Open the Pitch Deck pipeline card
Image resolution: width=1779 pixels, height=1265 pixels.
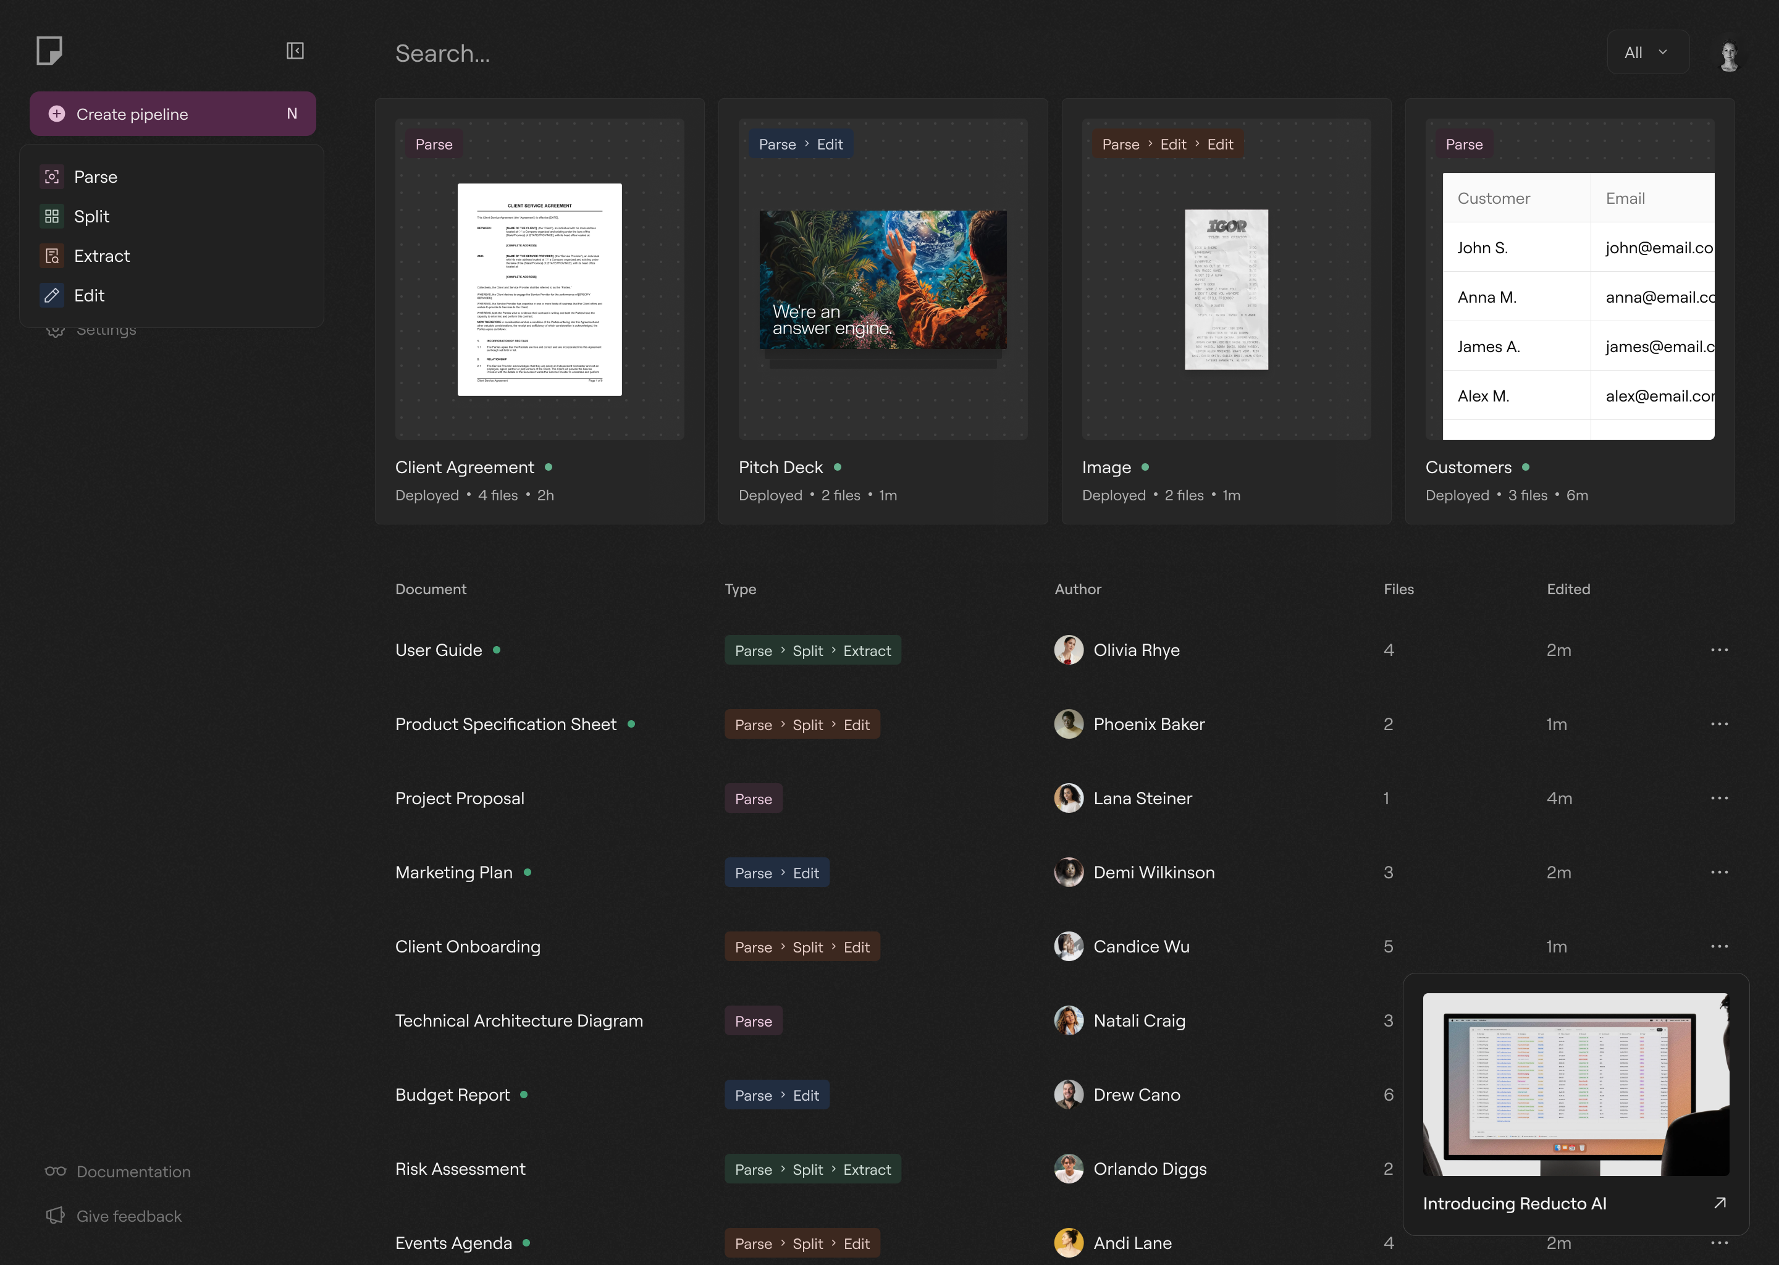(883, 311)
